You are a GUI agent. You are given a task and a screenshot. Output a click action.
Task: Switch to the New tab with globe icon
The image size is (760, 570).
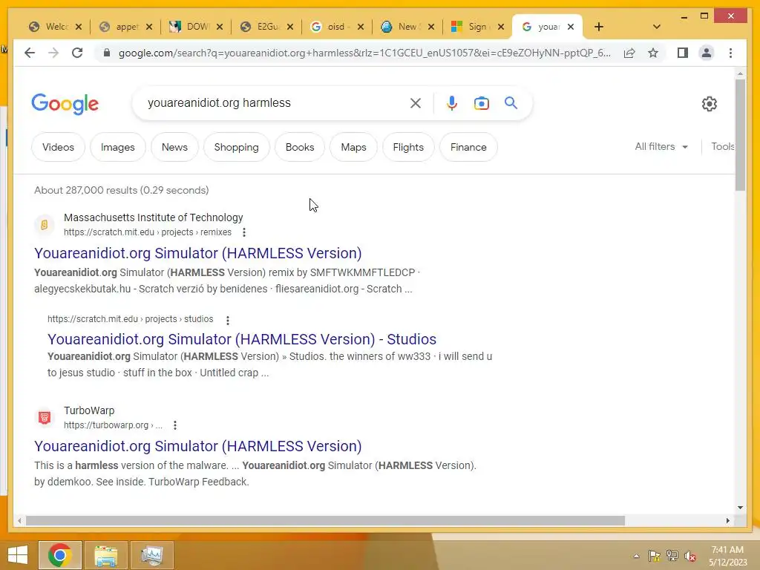tap(401, 27)
